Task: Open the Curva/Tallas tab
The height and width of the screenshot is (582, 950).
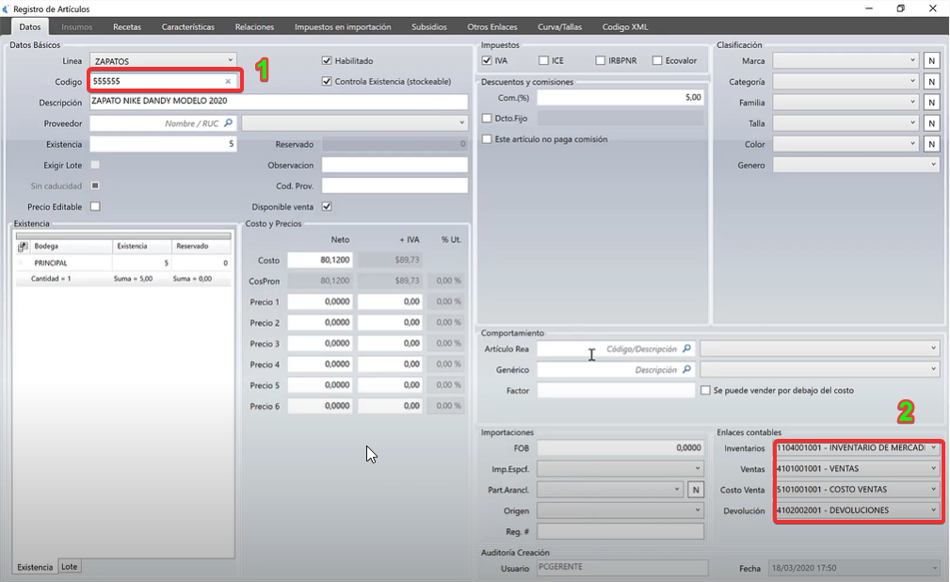Action: pyautogui.click(x=560, y=26)
